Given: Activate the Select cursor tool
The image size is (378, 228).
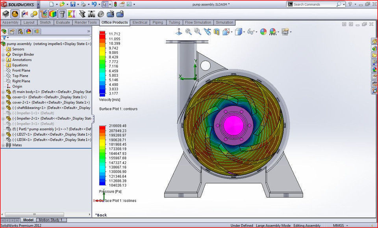Looking at the screenshot, I should tap(104, 4).
